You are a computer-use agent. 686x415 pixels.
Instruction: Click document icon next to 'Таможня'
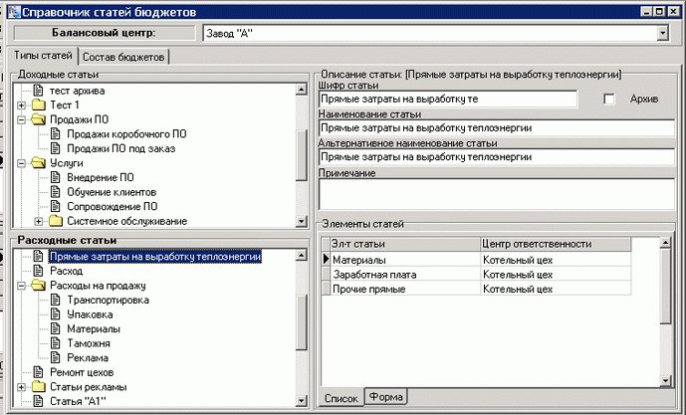tap(55, 343)
